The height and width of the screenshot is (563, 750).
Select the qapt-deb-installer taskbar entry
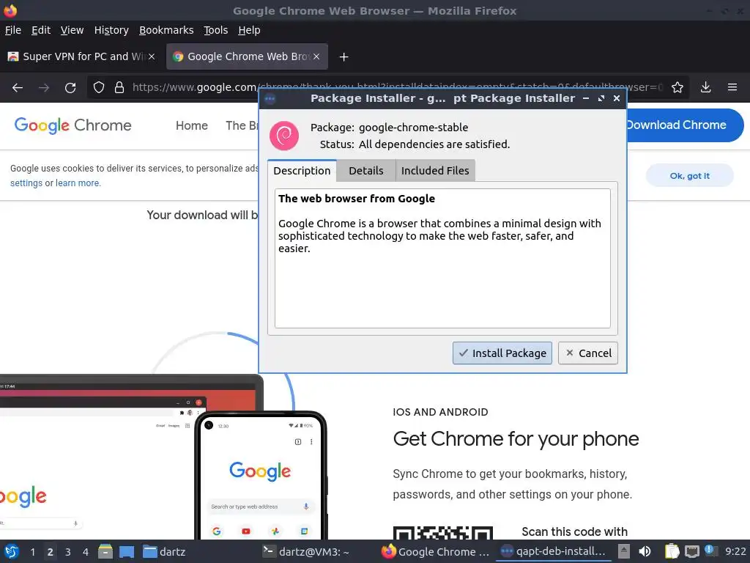coord(553,552)
